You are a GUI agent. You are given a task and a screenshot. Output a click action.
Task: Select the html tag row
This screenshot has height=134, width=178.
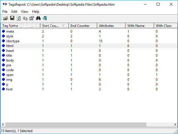[x=89, y=46]
